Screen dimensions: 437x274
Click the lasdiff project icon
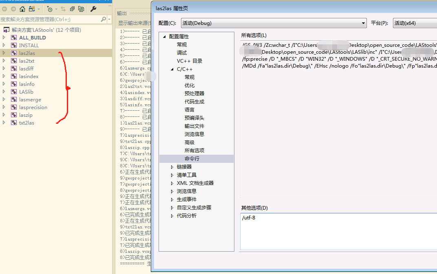(x=14, y=68)
